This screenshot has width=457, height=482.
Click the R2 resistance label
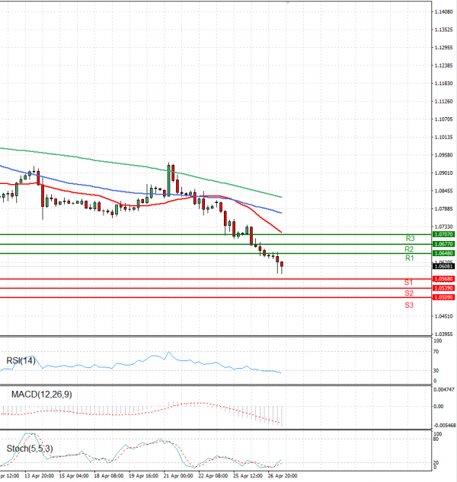[x=409, y=249]
